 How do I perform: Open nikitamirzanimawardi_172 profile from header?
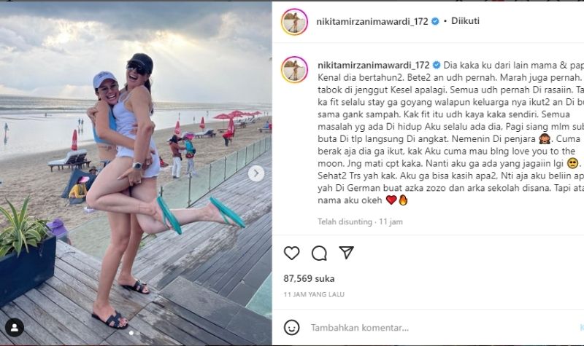pyautogui.click(x=372, y=21)
